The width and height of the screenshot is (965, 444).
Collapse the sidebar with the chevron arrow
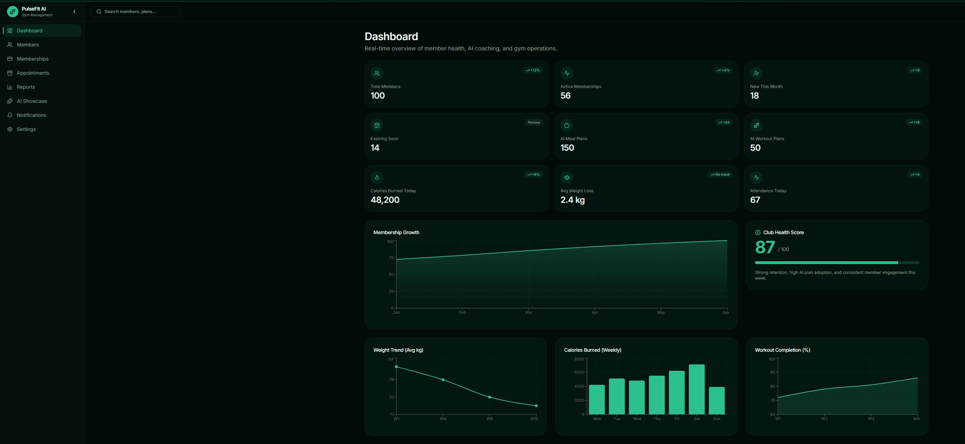pyautogui.click(x=74, y=12)
